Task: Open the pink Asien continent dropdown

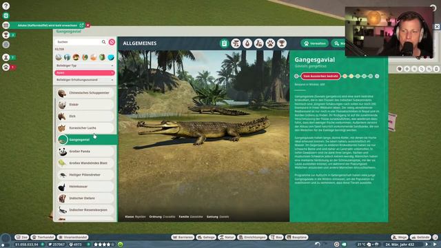Action: click(x=85, y=73)
